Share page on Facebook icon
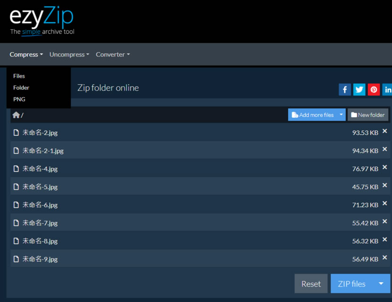The width and height of the screenshot is (392, 302). pyautogui.click(x=345, y=90)
